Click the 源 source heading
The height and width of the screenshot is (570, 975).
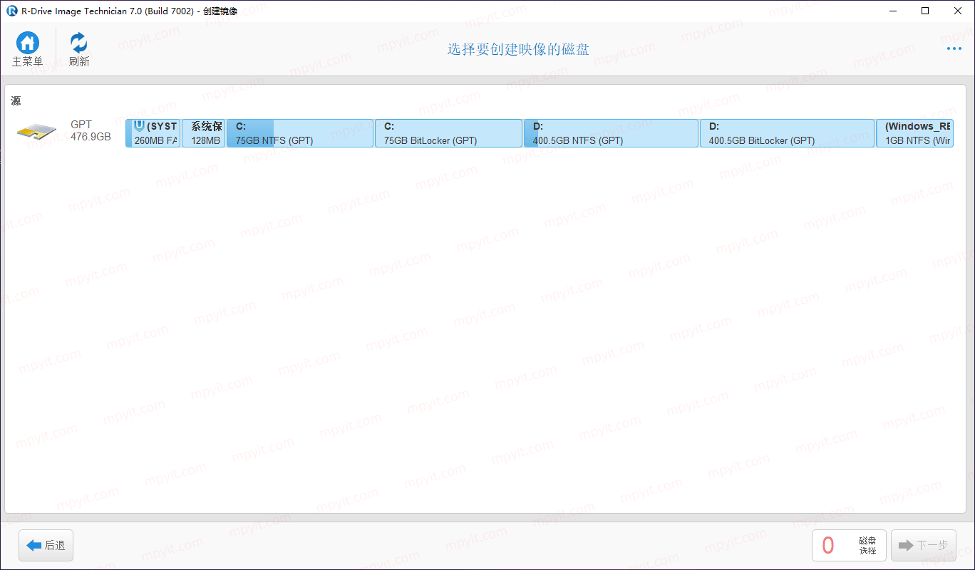16,101
